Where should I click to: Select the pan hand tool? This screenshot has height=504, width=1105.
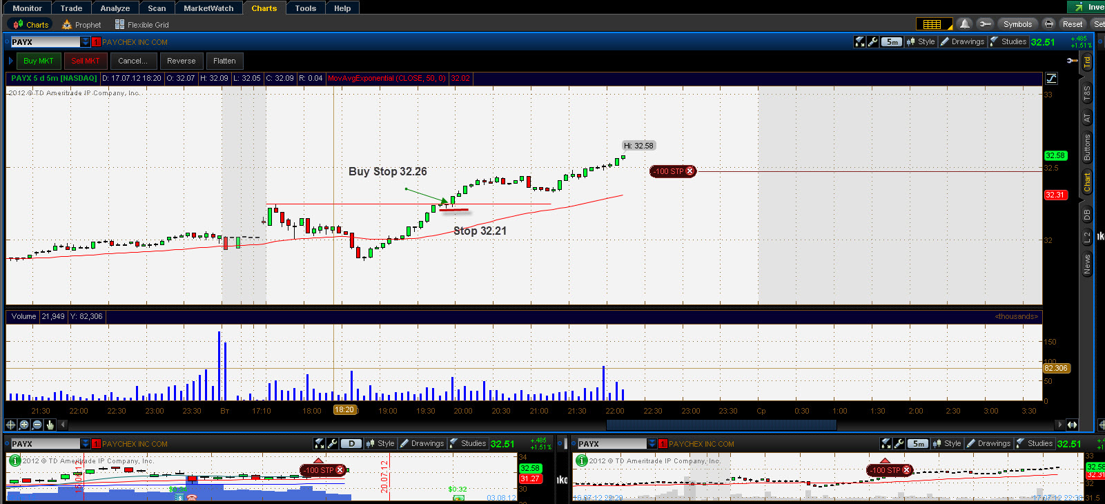50,425
